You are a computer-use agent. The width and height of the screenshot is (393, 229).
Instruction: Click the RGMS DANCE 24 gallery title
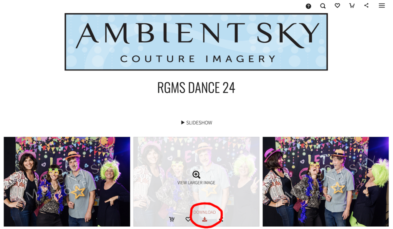click(196, 88)
